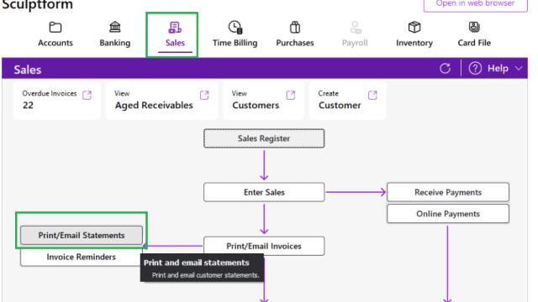Click the Create Customer card text
The height and width of the screenshot is (302, 538).
[x=340, y=105]
